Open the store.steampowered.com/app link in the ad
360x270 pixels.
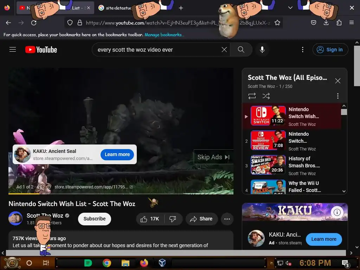tap(94, 187)
